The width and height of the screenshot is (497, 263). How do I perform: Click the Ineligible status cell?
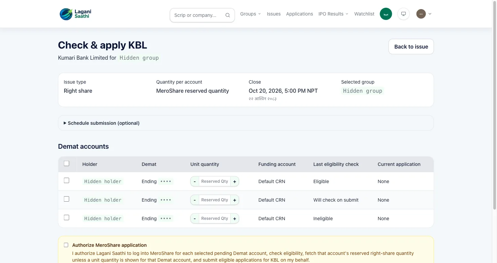(323, 218)
